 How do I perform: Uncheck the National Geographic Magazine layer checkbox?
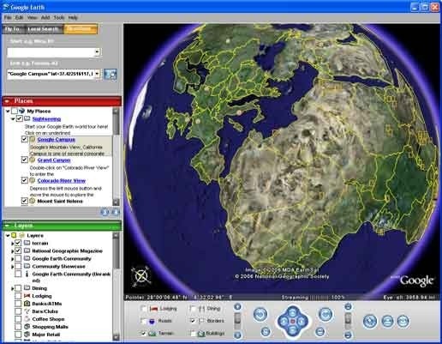click(18, 250)
